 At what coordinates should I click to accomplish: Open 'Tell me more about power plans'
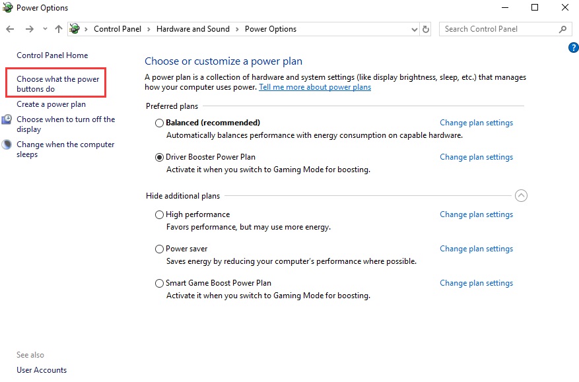tap(315, 87)
